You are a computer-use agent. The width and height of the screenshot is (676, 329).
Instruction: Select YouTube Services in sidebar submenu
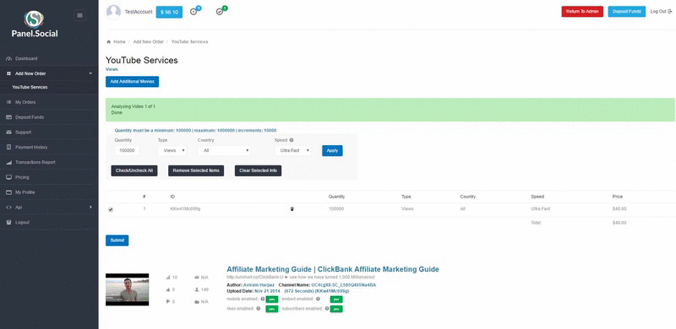coord(30,88)
